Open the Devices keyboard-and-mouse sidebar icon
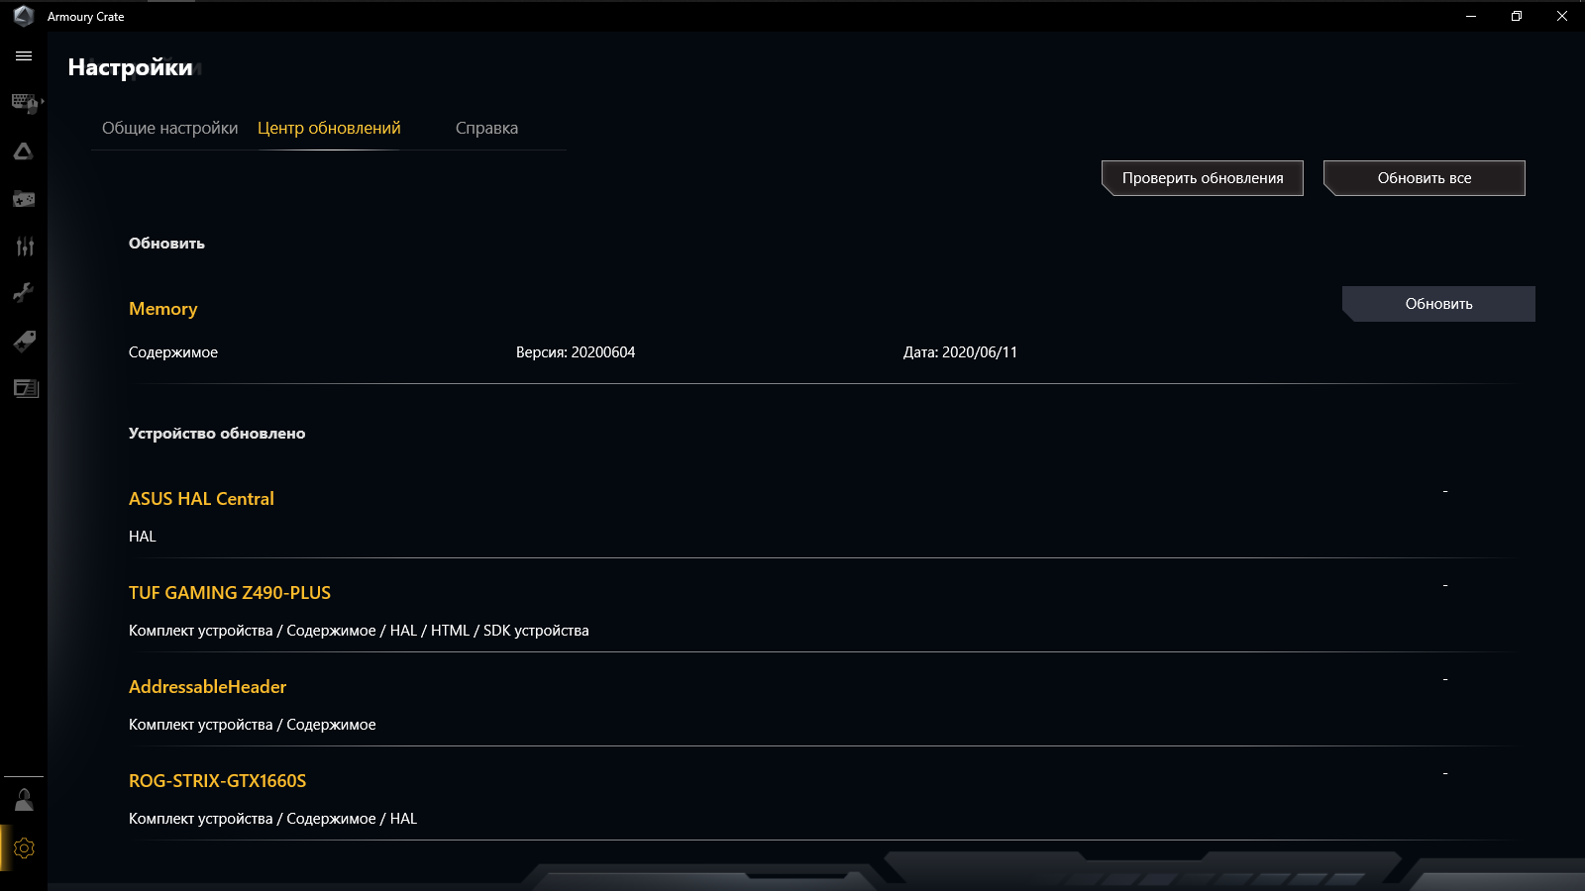Screen dimensions: 1585x891 [25, 103]
